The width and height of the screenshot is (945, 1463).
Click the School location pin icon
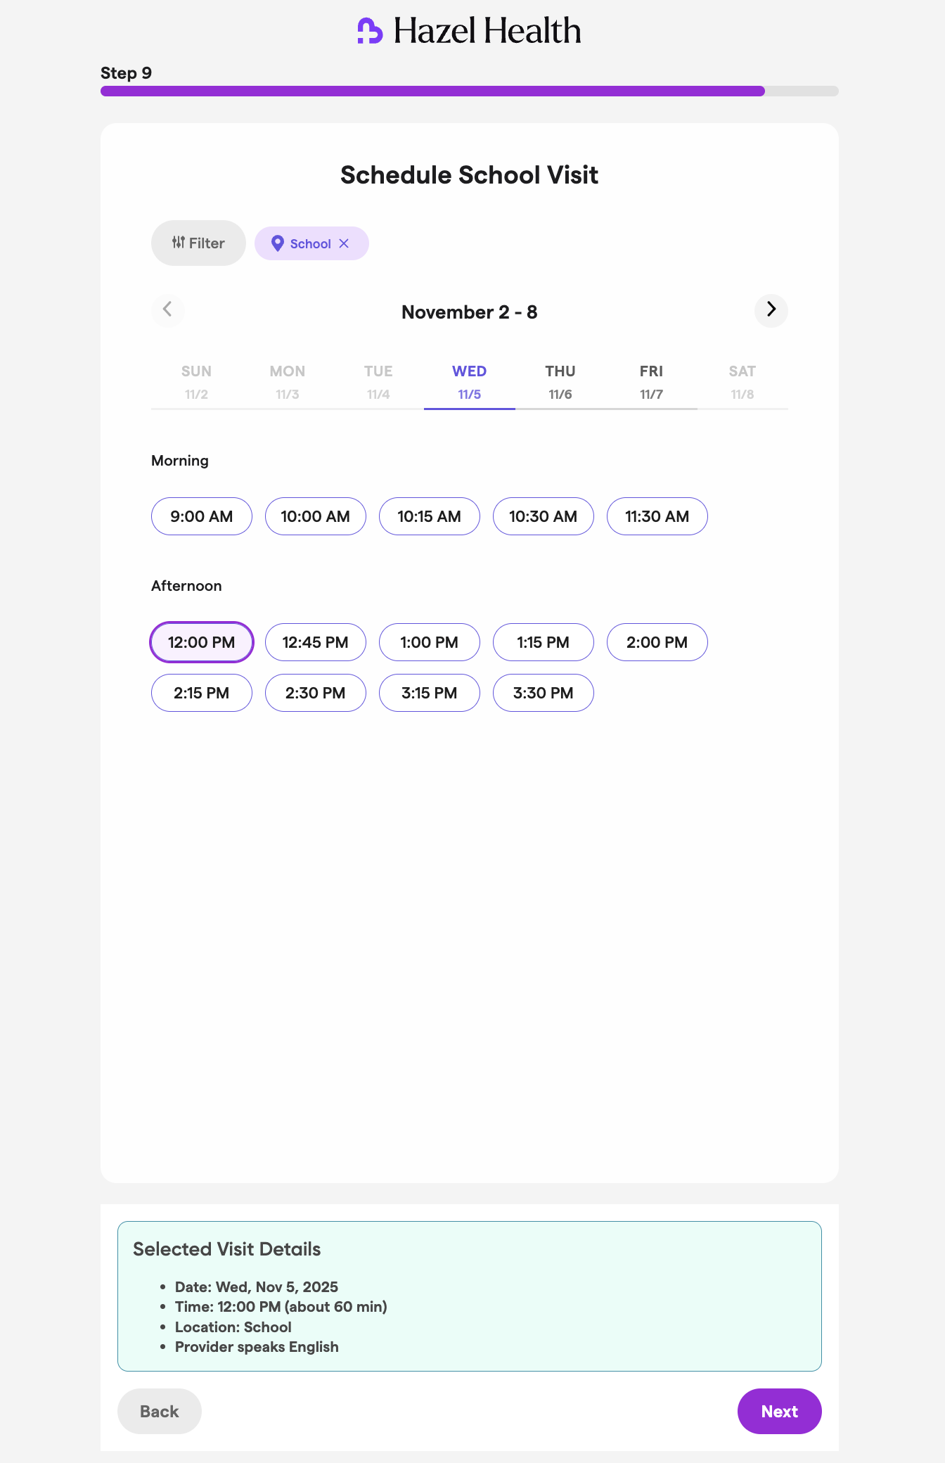tap(278, 243)
